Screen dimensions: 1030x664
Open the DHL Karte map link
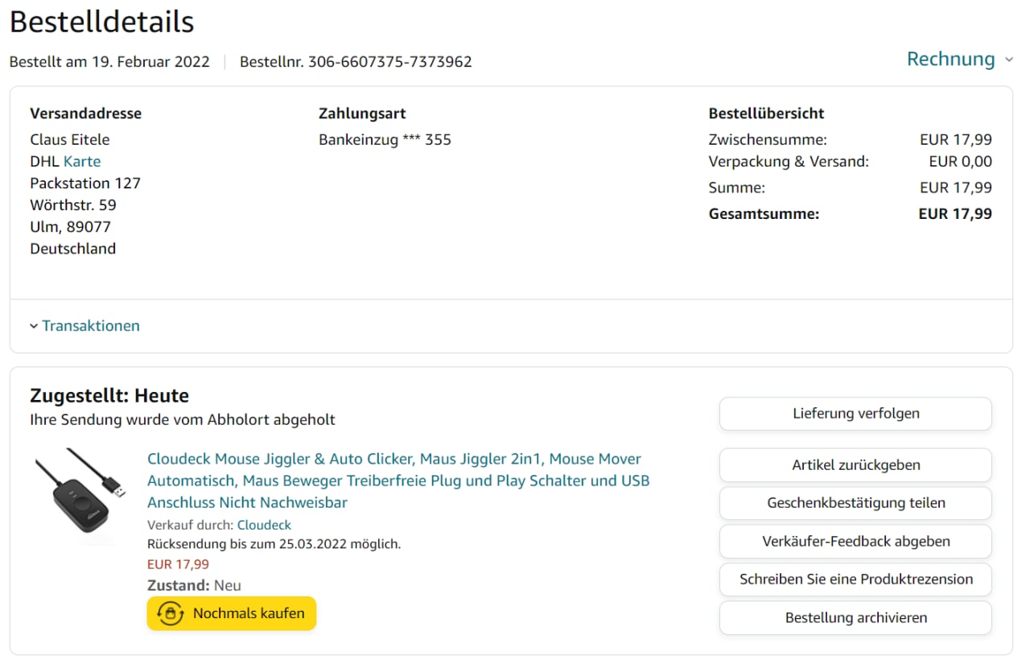coord(82,161)
